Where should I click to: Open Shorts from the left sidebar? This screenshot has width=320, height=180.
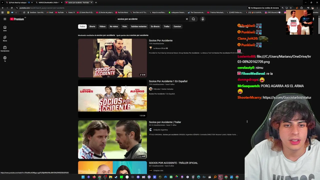[x=5, y=38]
